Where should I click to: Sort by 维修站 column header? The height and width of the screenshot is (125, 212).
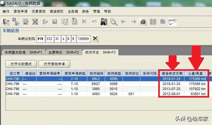(x=30, y=73)
